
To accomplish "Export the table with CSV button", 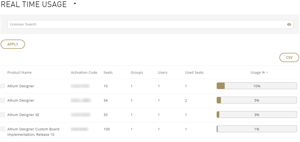I will (289, 57).
